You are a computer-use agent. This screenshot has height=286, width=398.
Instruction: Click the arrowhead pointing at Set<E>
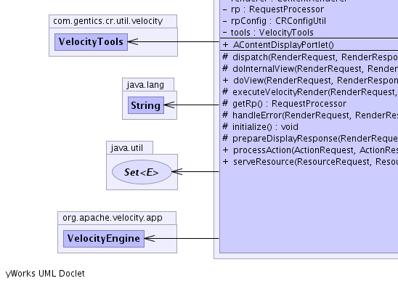click(x=177, y=171)
